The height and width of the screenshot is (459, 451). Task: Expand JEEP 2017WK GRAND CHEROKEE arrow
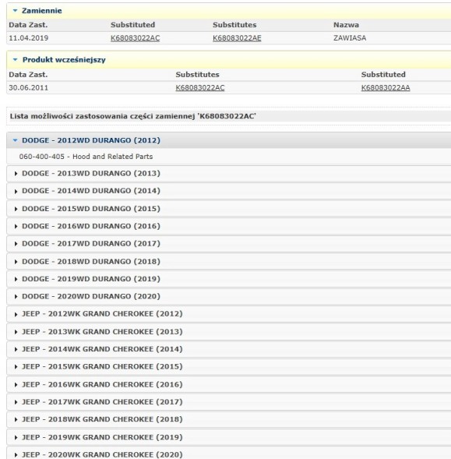coord(16,402)
